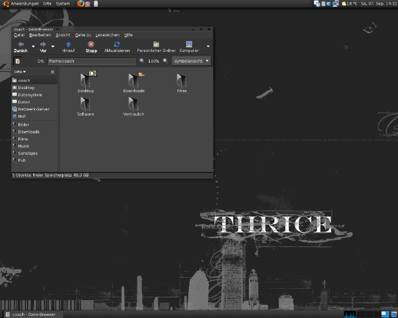Close the Orte sidebar pane
This screenshot has width=398, height=318.
pyautogui.click(x=53, y=72)
